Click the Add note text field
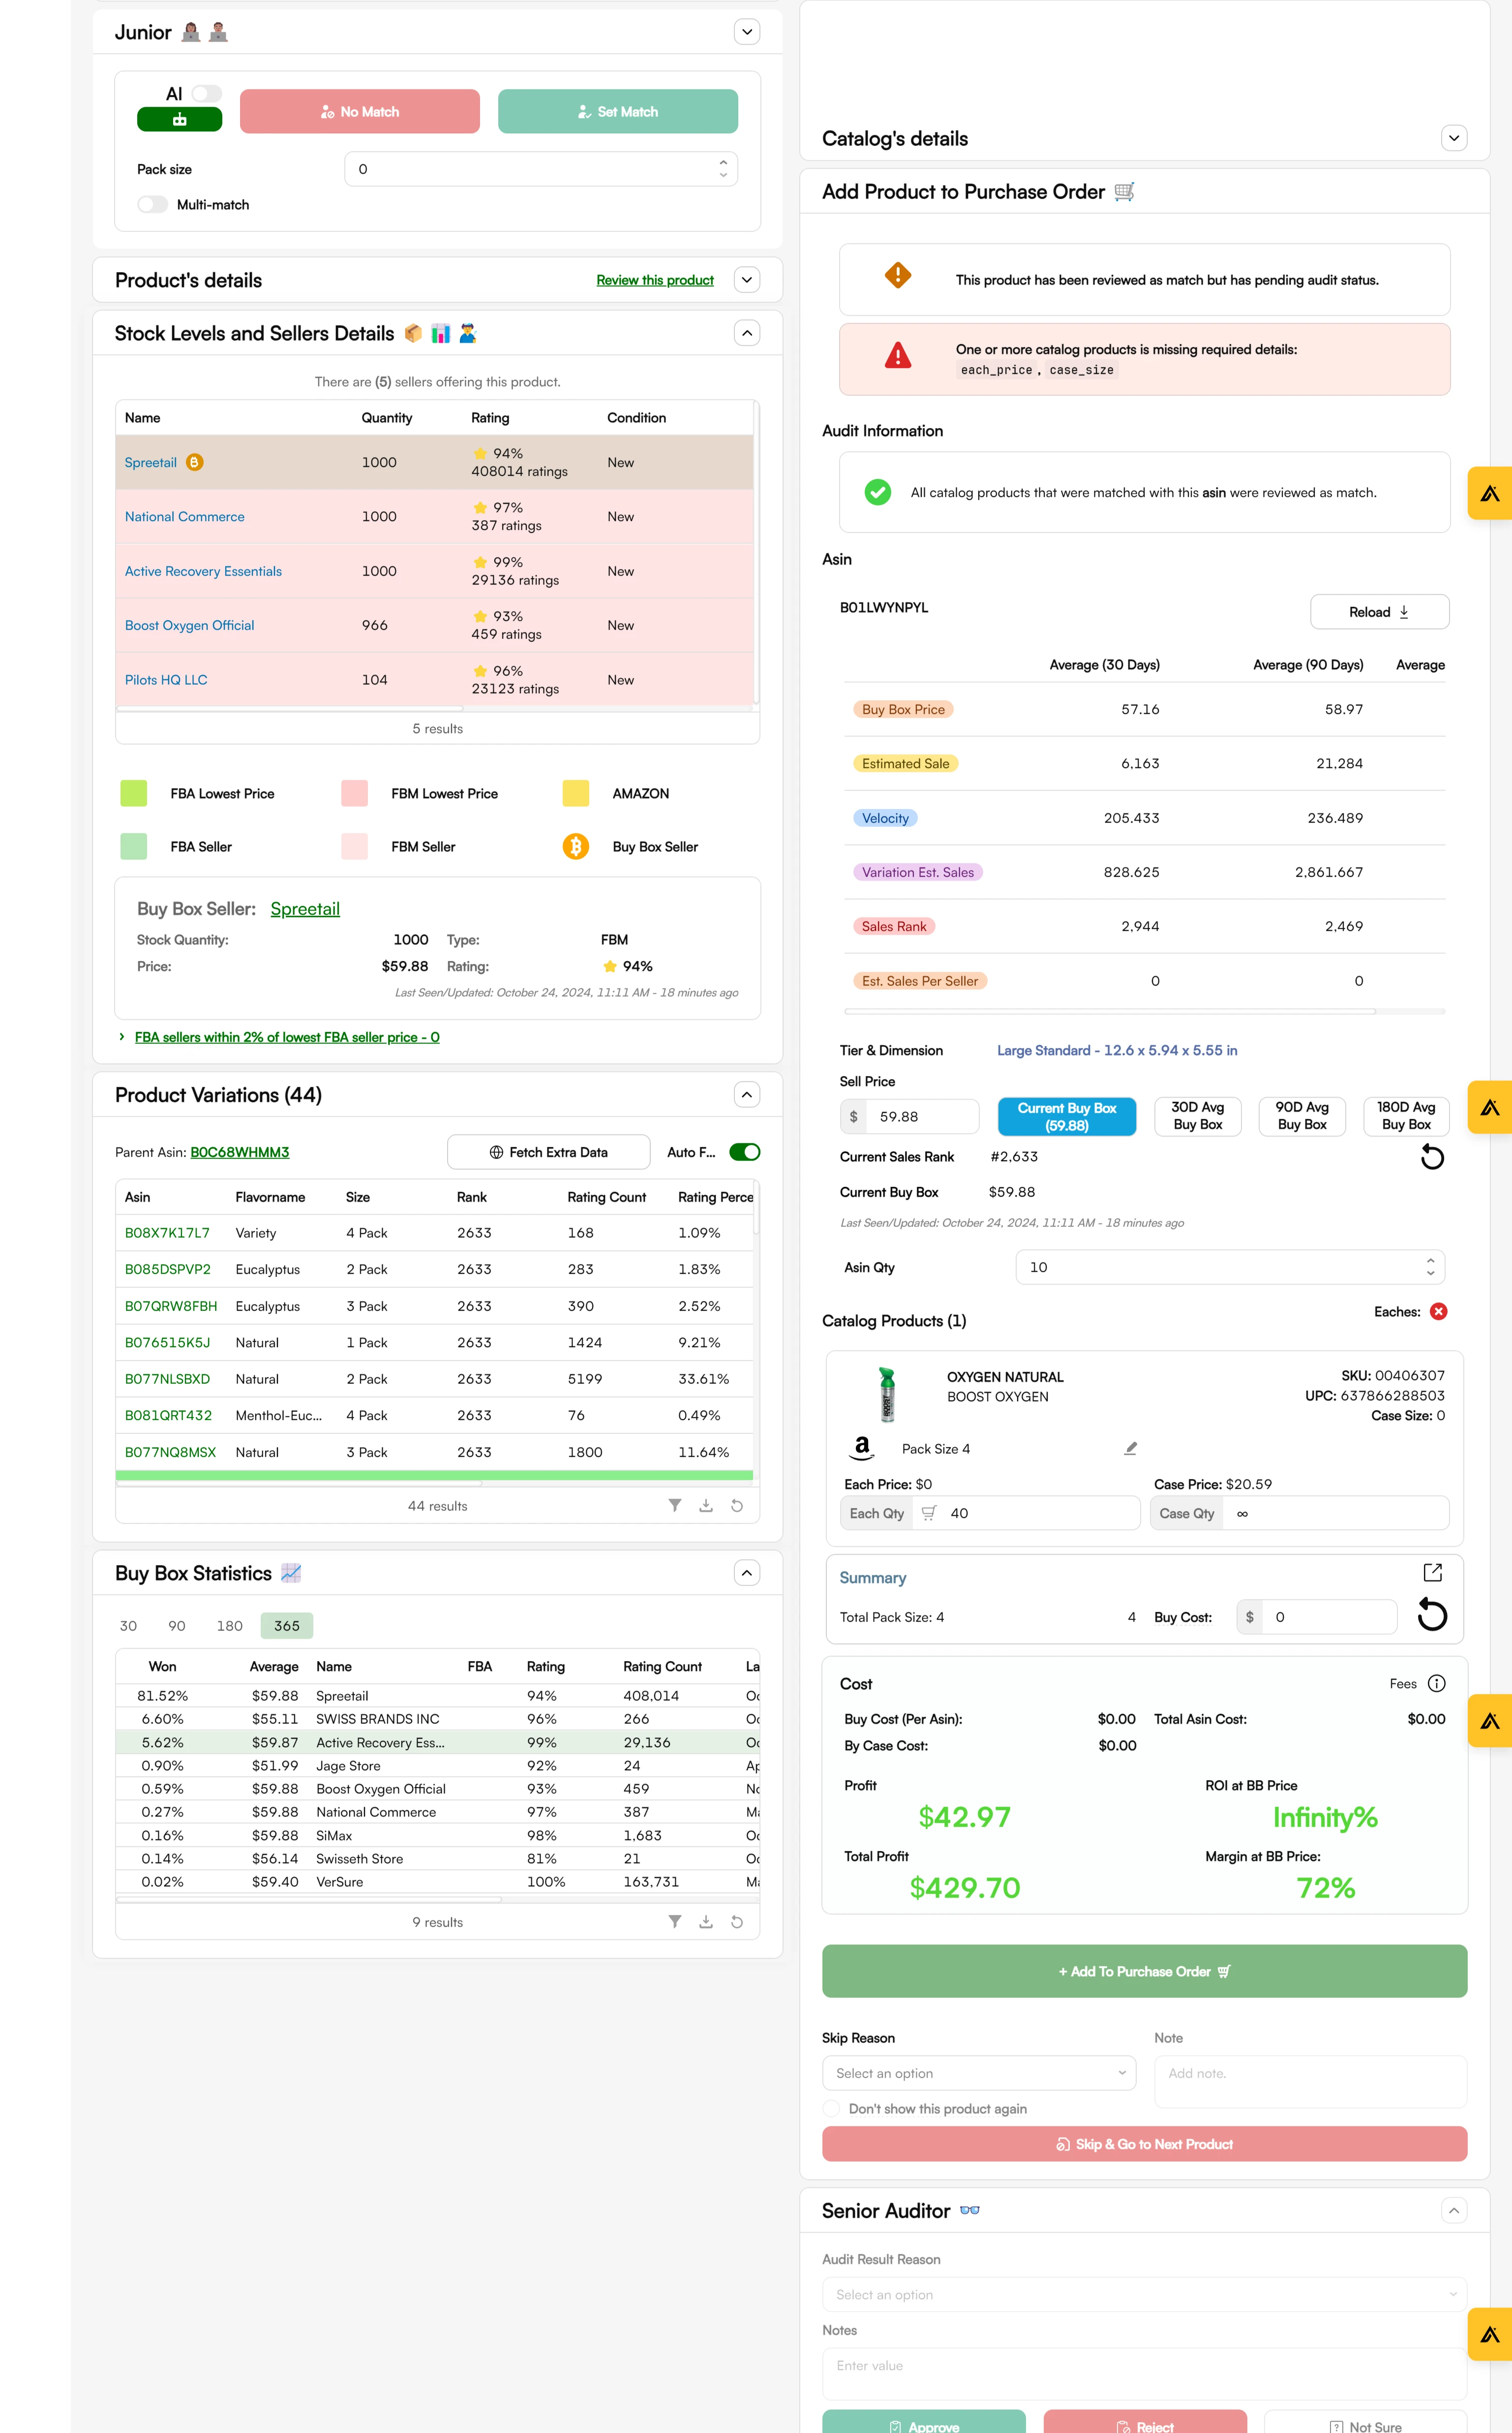Viewport: 1512px width, 2433px height. coord(1310,2082)
